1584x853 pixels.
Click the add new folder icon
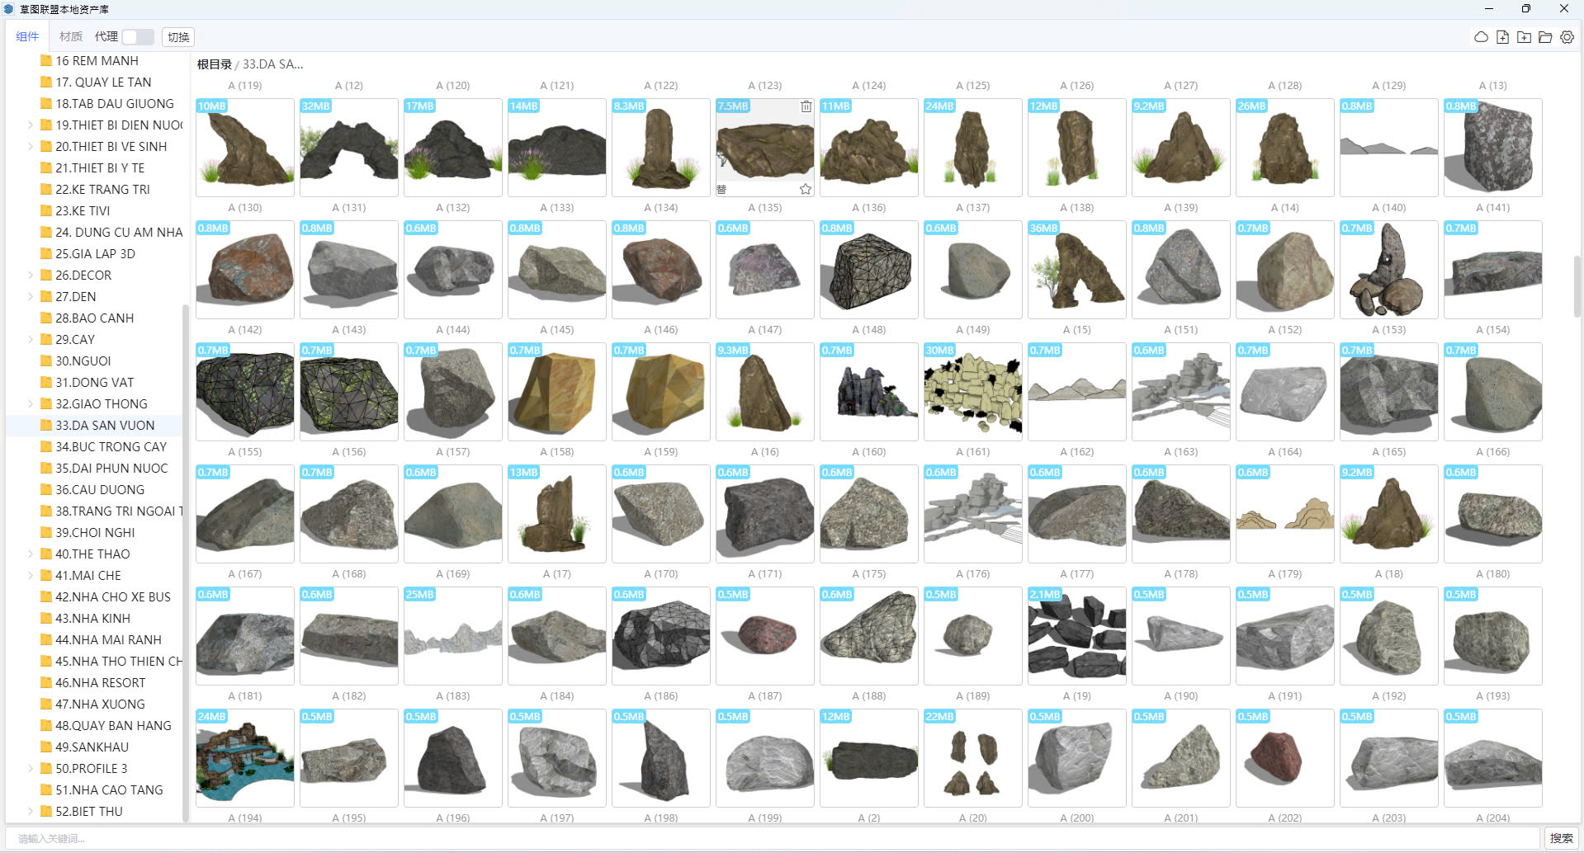point(1524,37)
